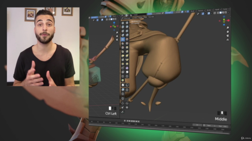252x141 pixels.
Task: Select the Annotate pencil tool
Action: [122, 112]
